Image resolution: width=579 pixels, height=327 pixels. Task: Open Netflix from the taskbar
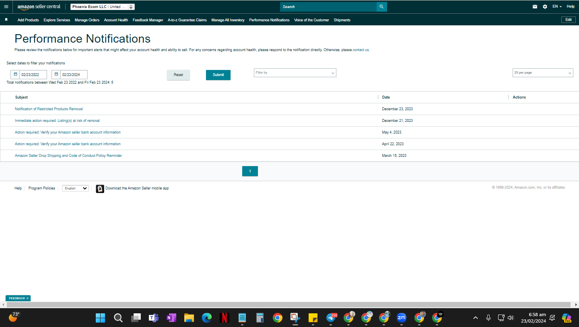tap(225, 318)
